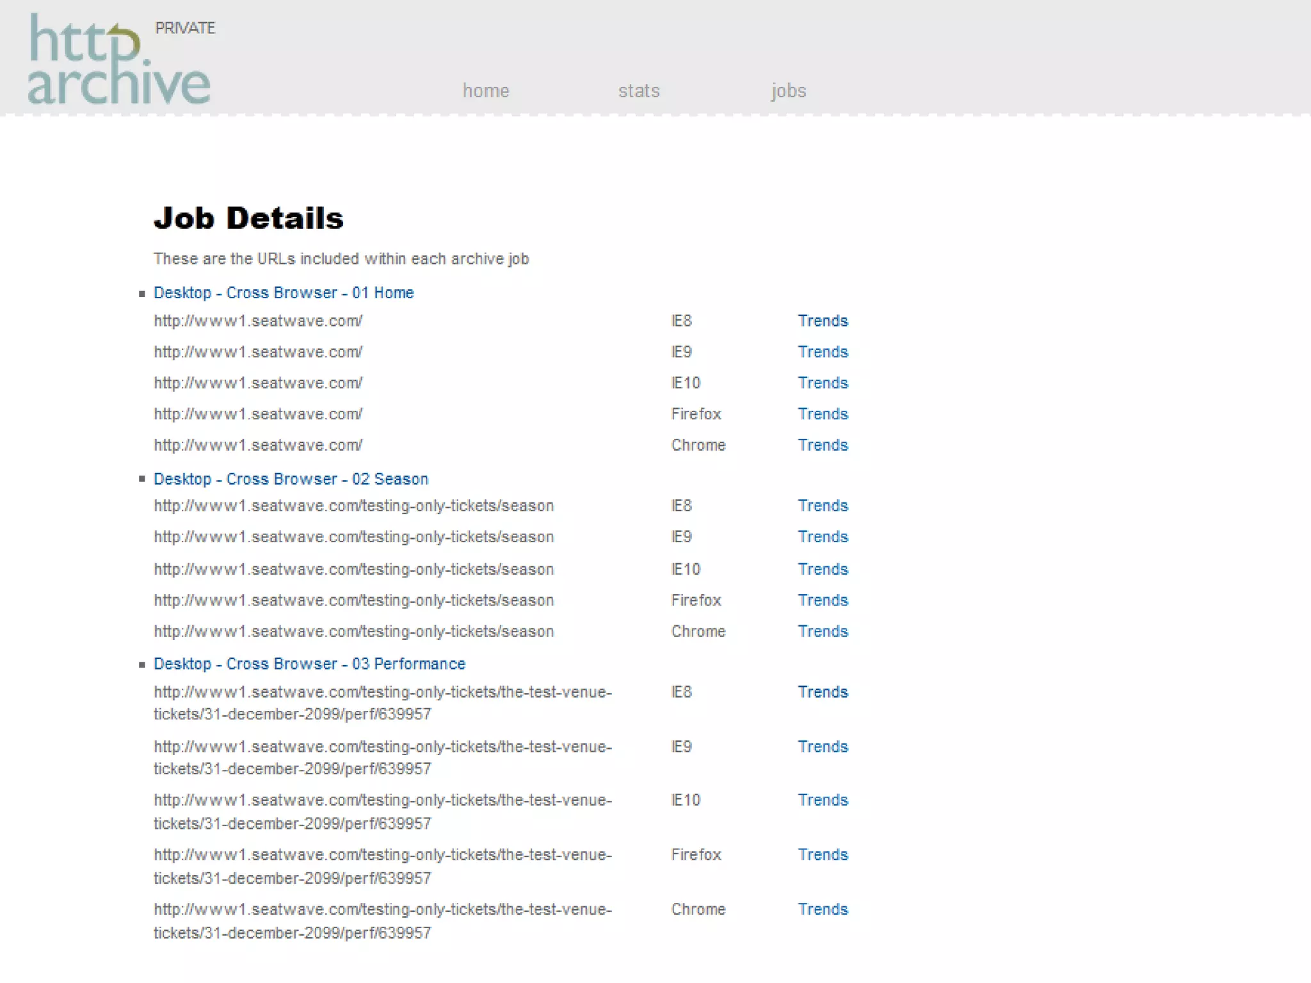View Trends for IE8 perf URL
1311x983 pixels.
(823, 692)
